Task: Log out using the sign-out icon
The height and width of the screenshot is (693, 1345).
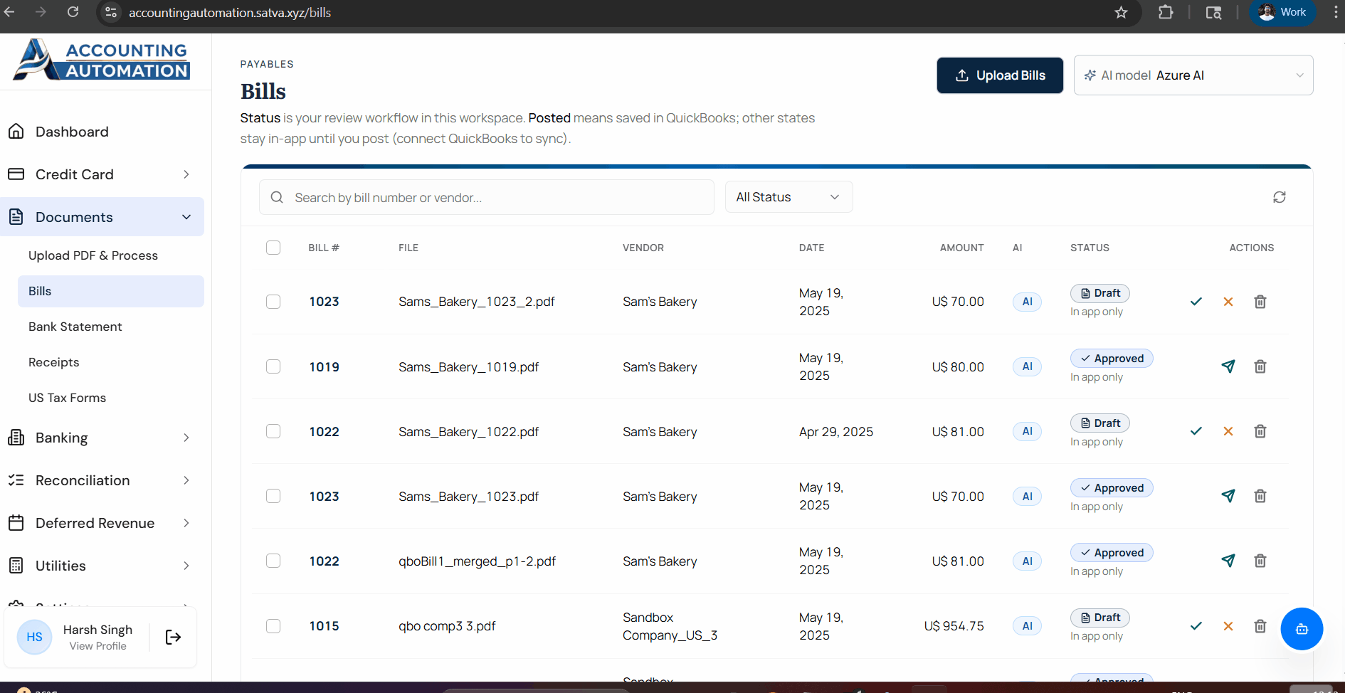Action: coord(173,637)
